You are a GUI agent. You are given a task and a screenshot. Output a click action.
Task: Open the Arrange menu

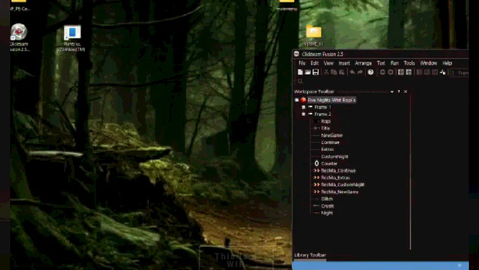363,64
